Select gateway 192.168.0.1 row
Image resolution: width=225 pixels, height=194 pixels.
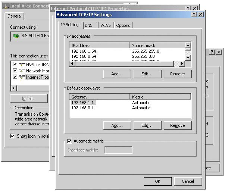coord(130,108)
